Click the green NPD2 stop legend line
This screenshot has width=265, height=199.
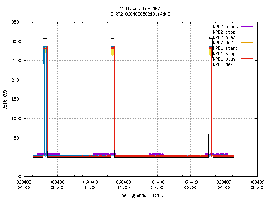point(247,32)
